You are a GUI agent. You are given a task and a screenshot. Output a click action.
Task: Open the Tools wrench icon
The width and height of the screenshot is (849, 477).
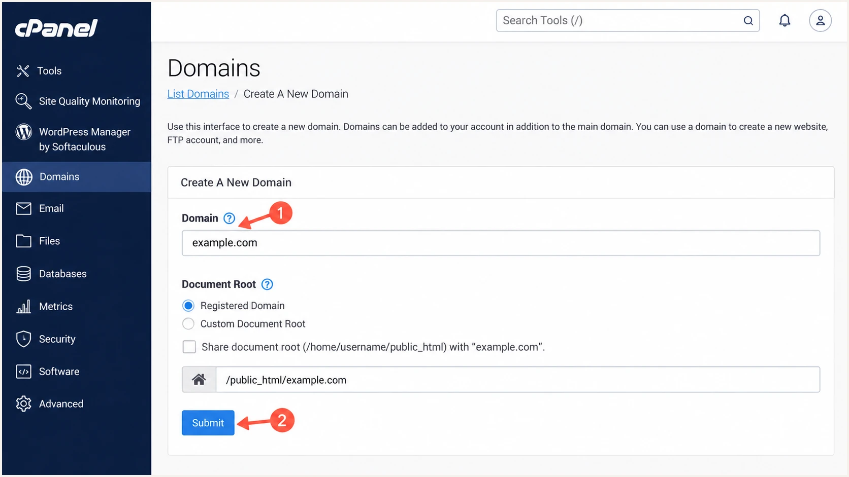[x=23, y=71]
